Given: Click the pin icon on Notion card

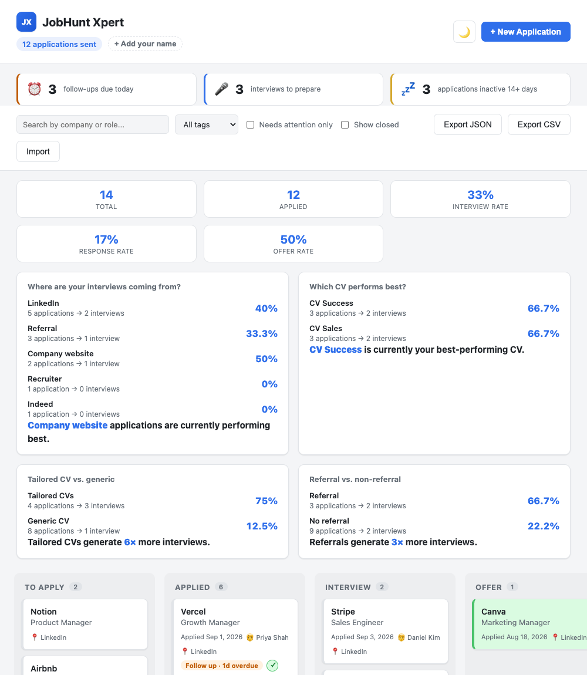Looking at the screenshot, I should [x=35, y=637].
